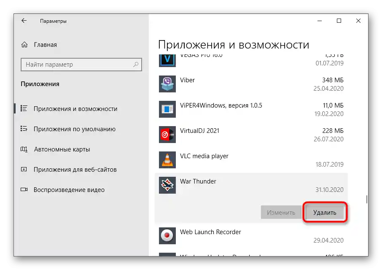Click the VirtualDJ 2021 app icon

tap(167, 135)
